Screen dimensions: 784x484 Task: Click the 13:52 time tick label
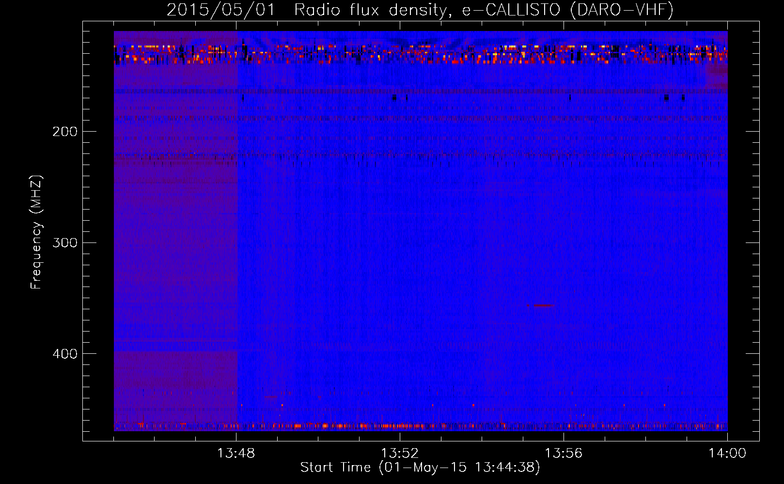[x=400, y=454]
